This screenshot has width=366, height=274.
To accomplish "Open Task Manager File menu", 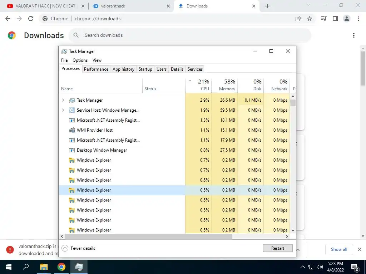I will (64, 60).
